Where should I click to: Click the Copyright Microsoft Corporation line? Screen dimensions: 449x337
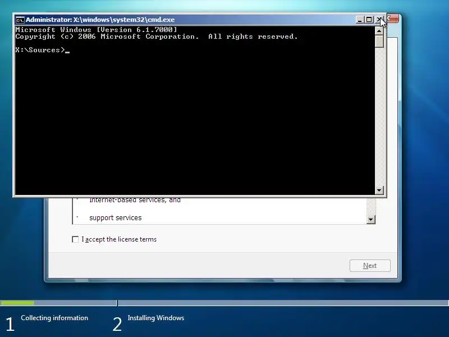tap(157, 37)
